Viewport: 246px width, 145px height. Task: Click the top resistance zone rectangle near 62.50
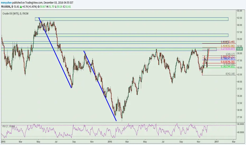[x=132, y=19]
